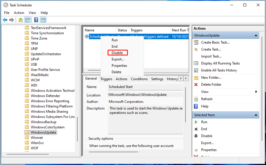Select the UpdateOrchestrator folder icon
This screenshot has width=266, height=165.
click(27, 54)
